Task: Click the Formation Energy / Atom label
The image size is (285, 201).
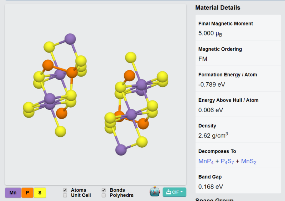Action: coord(228,75)
